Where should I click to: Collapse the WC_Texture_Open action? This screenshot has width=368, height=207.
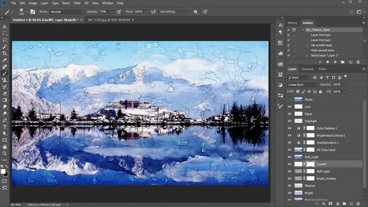tap(303, 30)
